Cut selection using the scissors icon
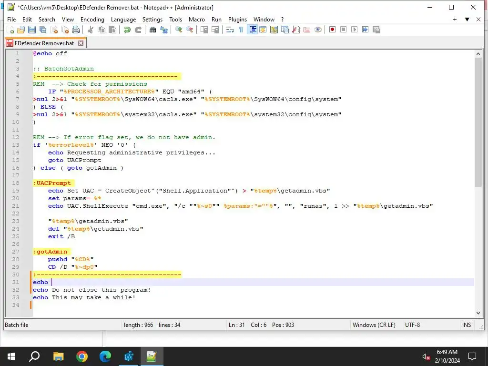The height and width of the screenshot is (366, 488). tap(91, 30)
